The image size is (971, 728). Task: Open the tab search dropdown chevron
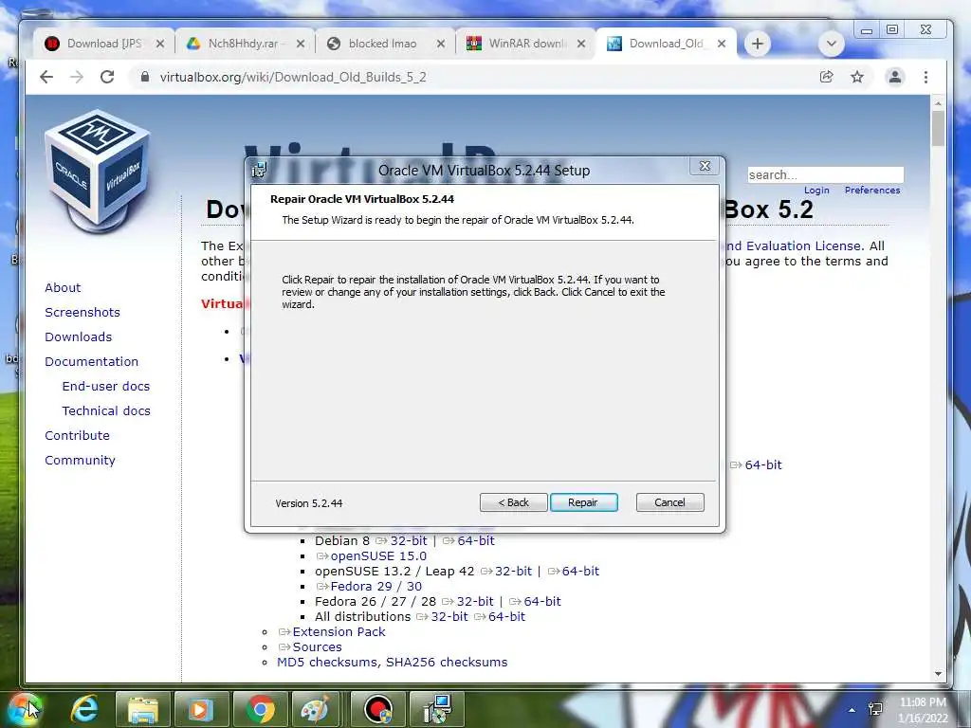coord(831,44)
